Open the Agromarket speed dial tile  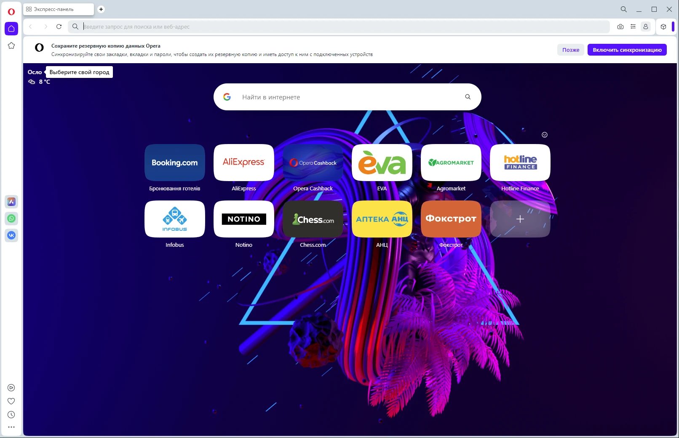tap(451, 163)
